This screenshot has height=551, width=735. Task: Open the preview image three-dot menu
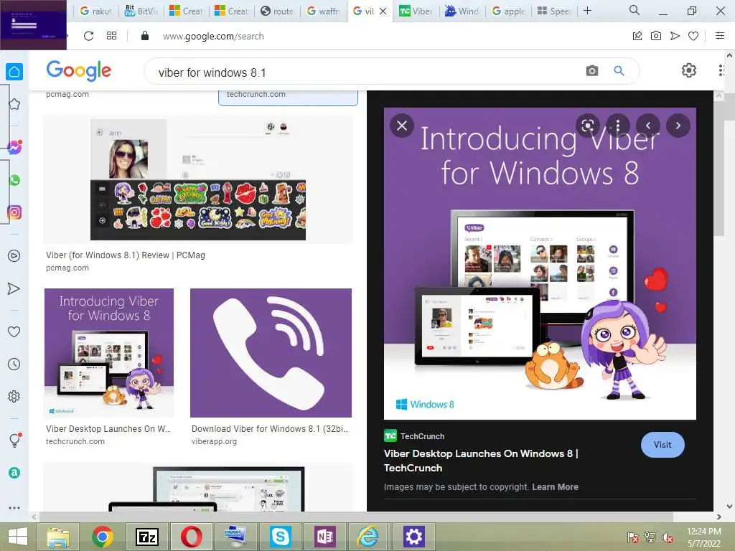tap(618, 126)
